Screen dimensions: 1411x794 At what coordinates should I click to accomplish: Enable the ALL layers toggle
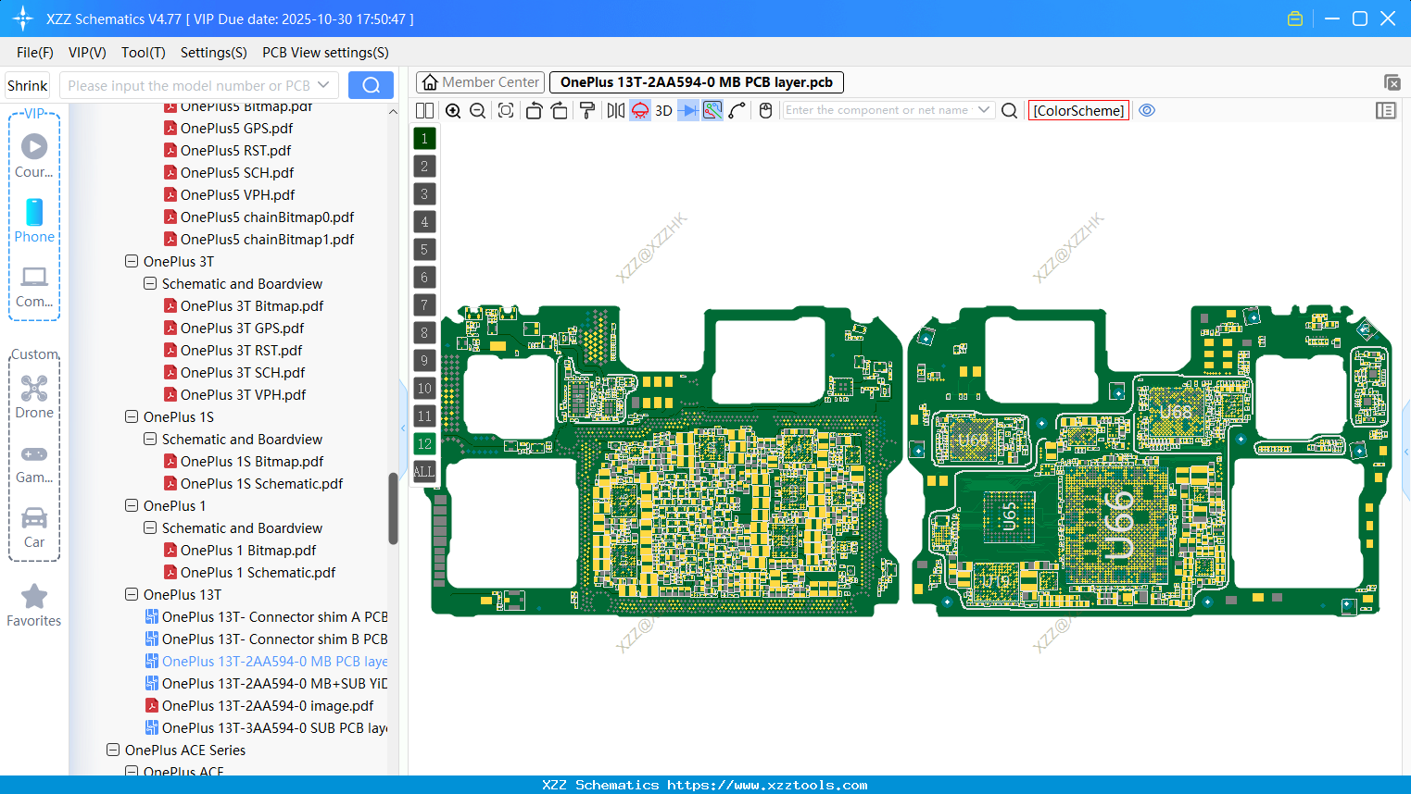(424, 471)
